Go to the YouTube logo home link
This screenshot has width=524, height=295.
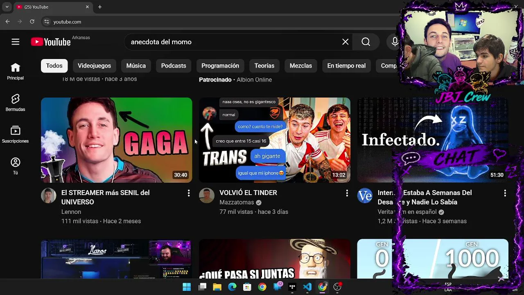tap(51, 42)
